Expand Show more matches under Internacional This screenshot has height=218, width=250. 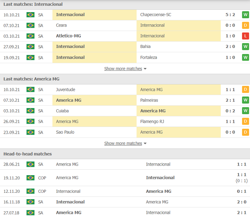pos(123,69)
